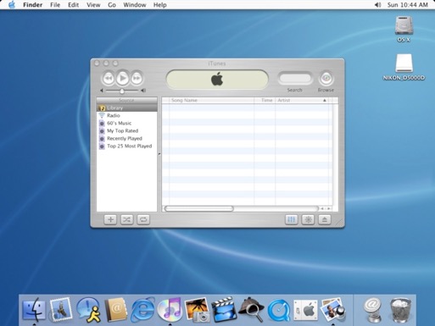Open iChat AIM icon in Dock

click(x=88, y=310)
